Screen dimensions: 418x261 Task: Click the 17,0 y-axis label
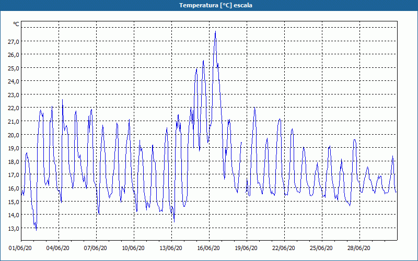14,175
